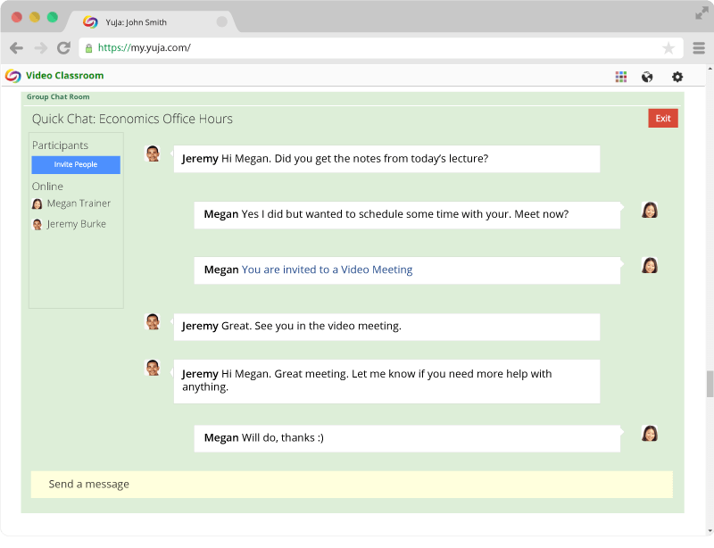Click the Send a message input field
The width and height of the screenshot is (714, 548).
coord(352,485)
